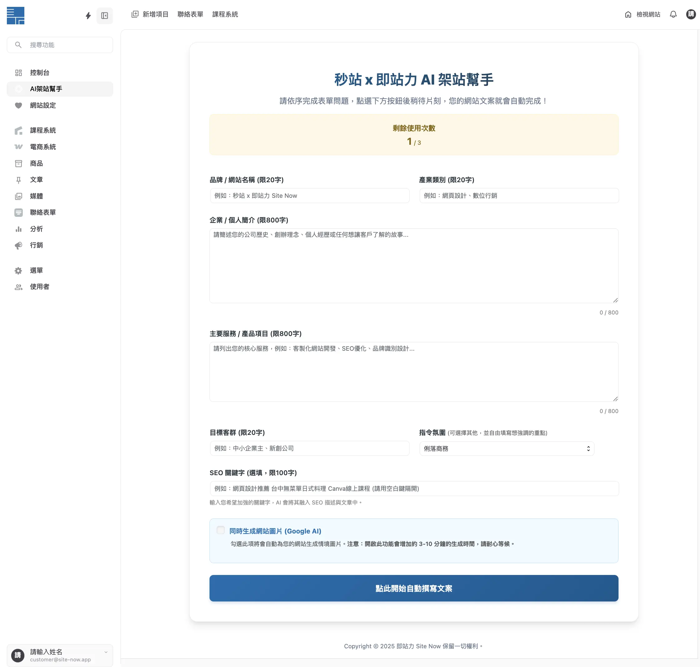Image resolution: width=700 pixels, height=667 pixels.
Task: Open the 指令氛圍 tone dropdown
Action: [x=506, y=448]
